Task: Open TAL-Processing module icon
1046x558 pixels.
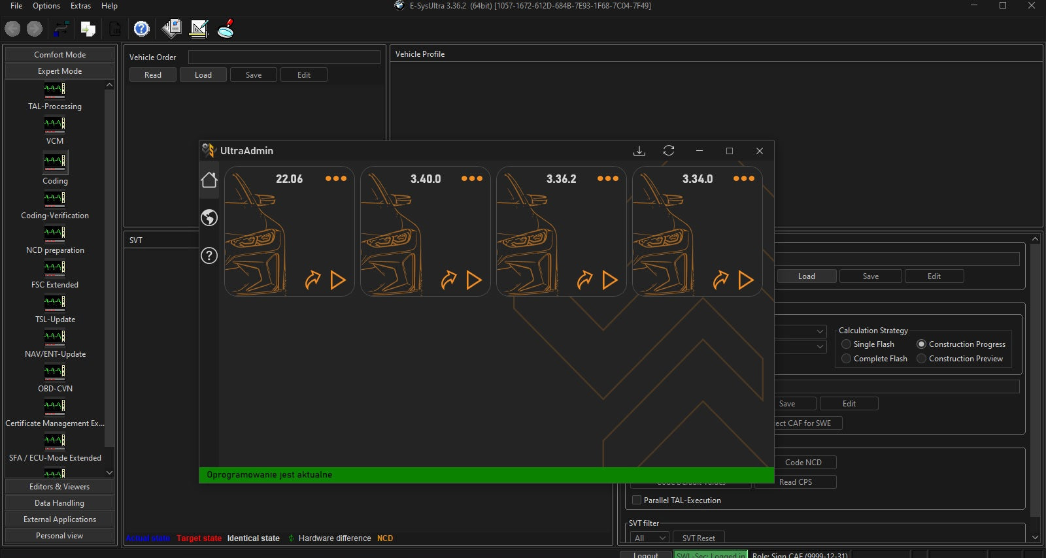Action: coord(55,89)
